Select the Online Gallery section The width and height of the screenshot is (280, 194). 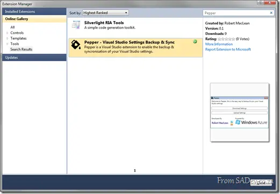tap(34, 19)
